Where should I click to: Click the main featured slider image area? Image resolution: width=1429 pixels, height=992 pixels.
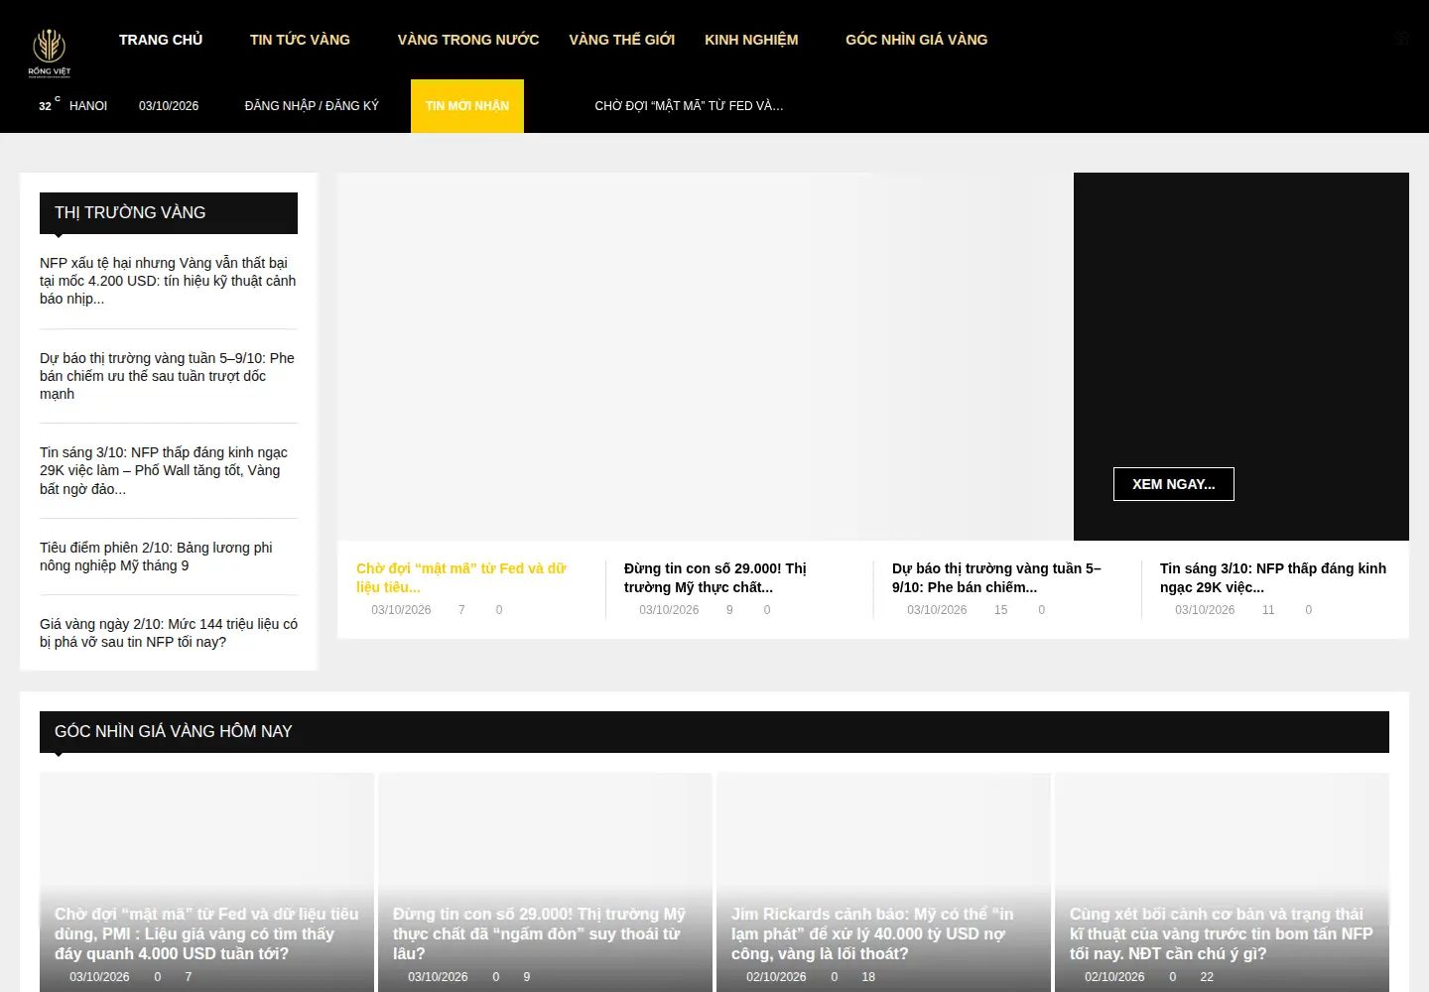pyautogui.click(x=706, y=356)
